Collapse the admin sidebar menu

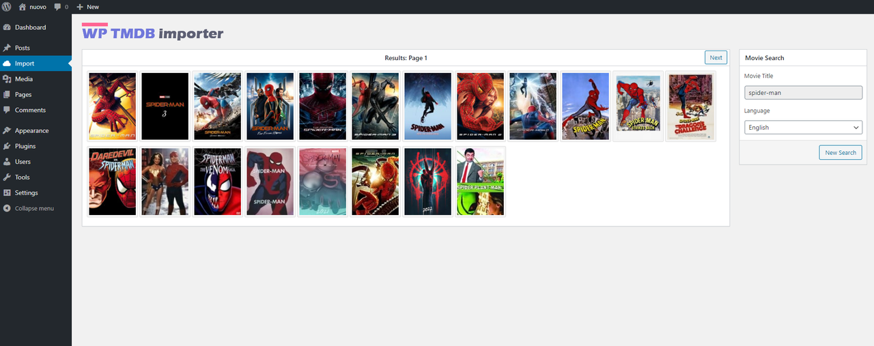point(34,208)
